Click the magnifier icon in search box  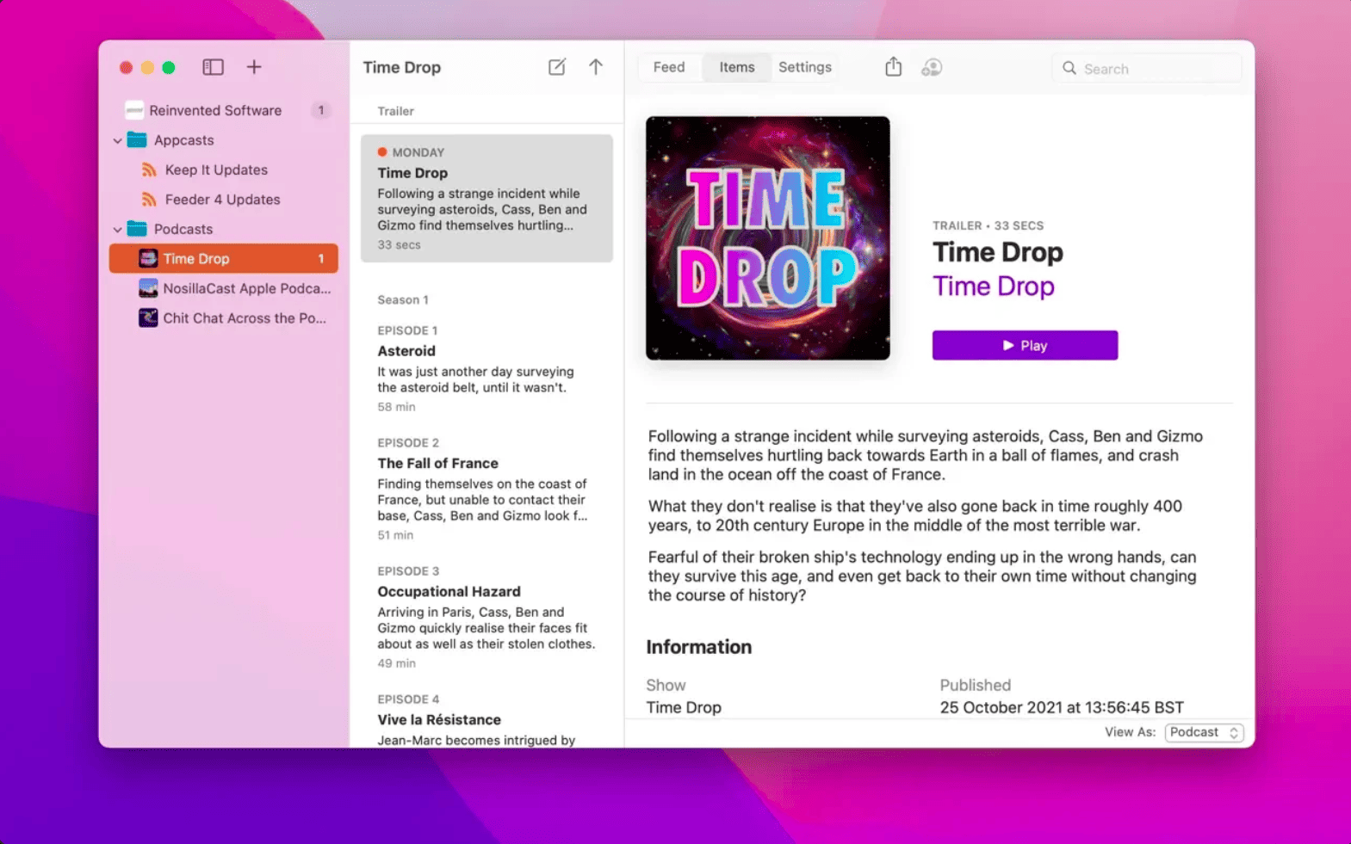[1069, 68]
